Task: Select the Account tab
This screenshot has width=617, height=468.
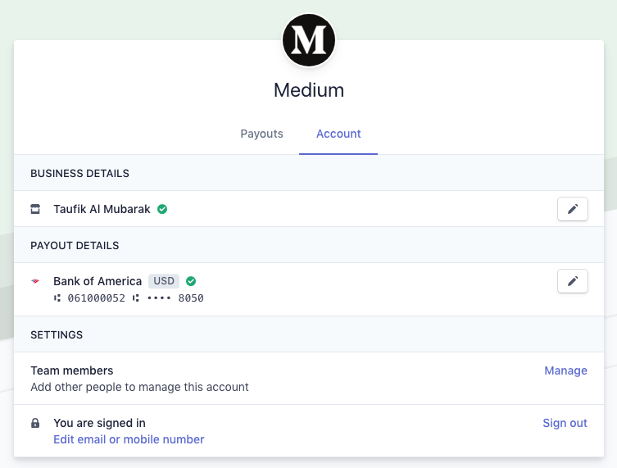Action: point(338,134)
